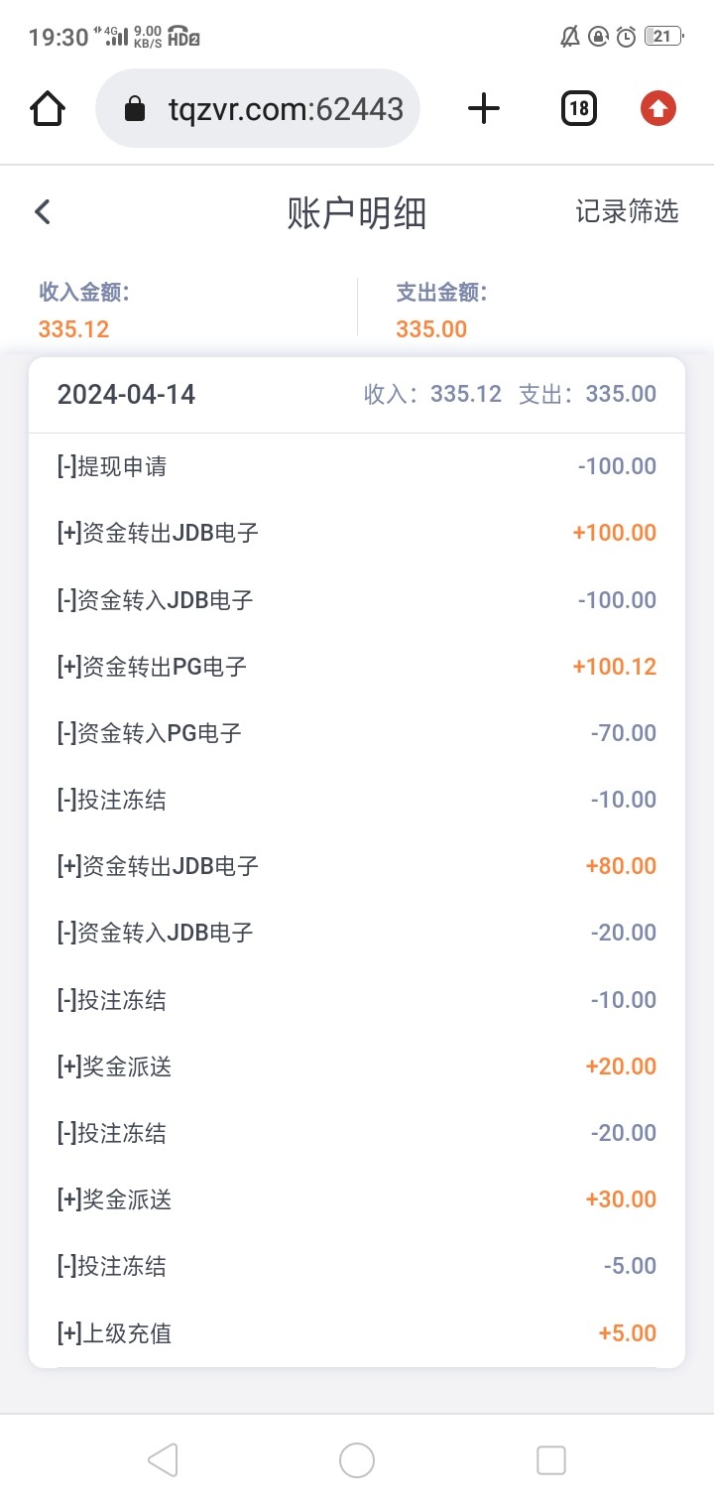Tap the 奖金派送 +30.00 record

[x=357, y=1199]
